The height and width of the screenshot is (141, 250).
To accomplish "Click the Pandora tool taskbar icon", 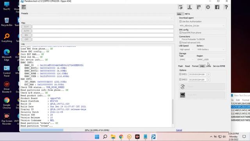I will click(x=154, y=137).
